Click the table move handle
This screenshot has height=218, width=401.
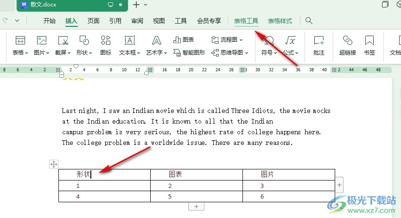54,164
